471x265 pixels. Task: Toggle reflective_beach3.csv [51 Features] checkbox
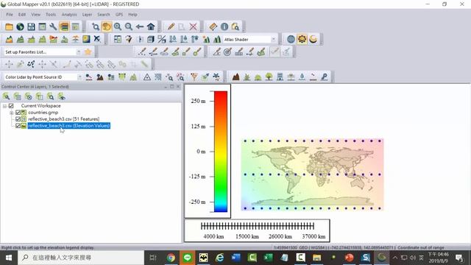[18, 119]
